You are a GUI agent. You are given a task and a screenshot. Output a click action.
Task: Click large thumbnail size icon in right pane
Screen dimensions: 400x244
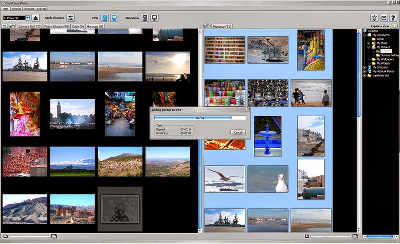355,236
